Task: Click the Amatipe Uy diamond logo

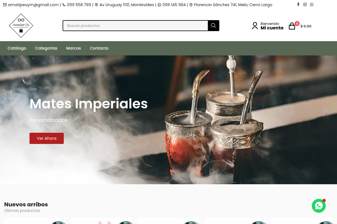Action: pos(21,25)
